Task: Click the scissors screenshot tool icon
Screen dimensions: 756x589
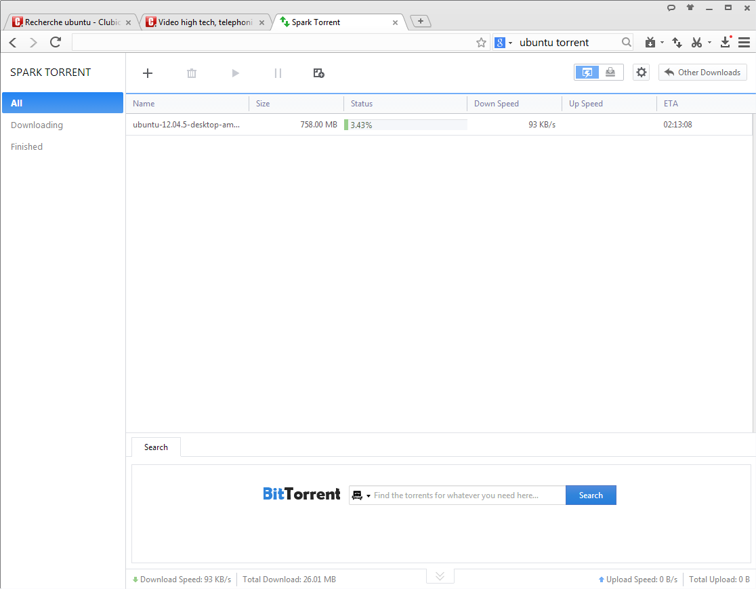Action: click(x=696, y=43)
